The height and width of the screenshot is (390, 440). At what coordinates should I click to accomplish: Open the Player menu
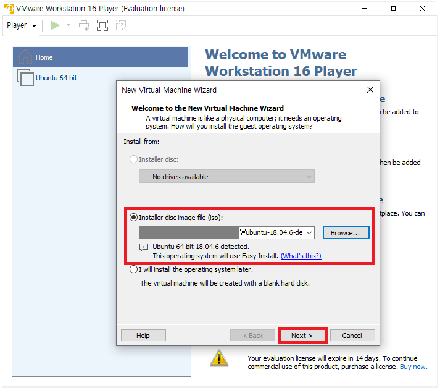click(x=22, y=25)
